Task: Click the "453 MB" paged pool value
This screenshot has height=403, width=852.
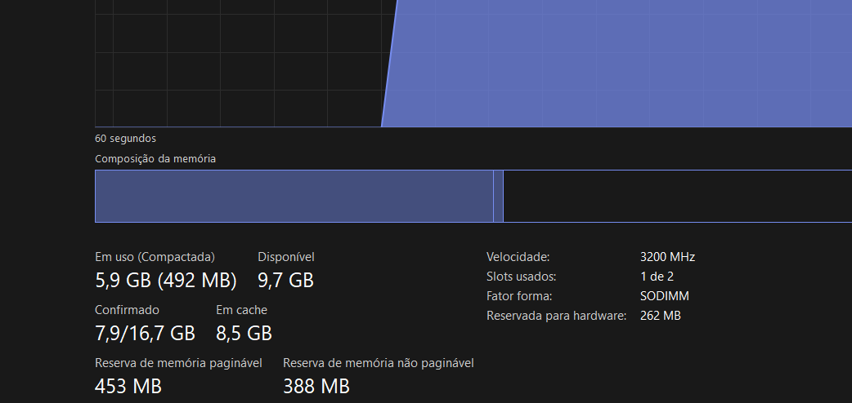Action: [x=128, y=386]
